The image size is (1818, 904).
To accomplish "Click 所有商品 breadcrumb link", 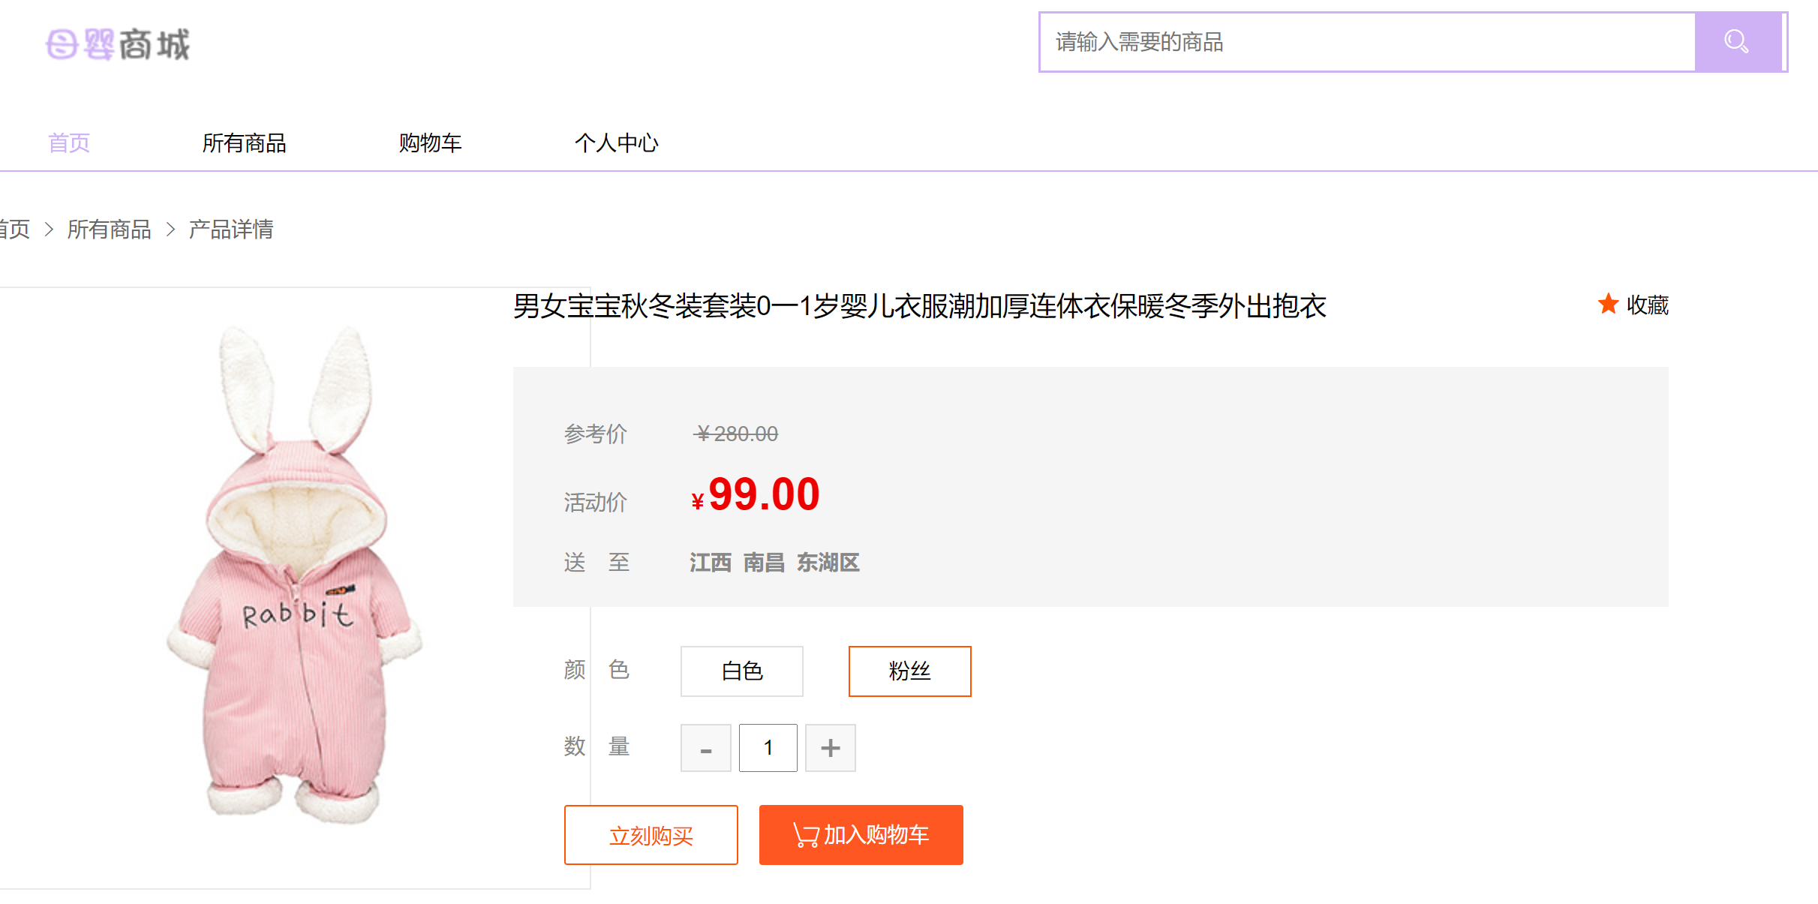I will pos(109,229).
